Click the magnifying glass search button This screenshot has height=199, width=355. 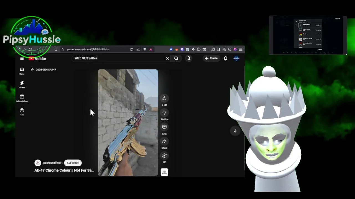pyautogui.click(x=176, y=58)
